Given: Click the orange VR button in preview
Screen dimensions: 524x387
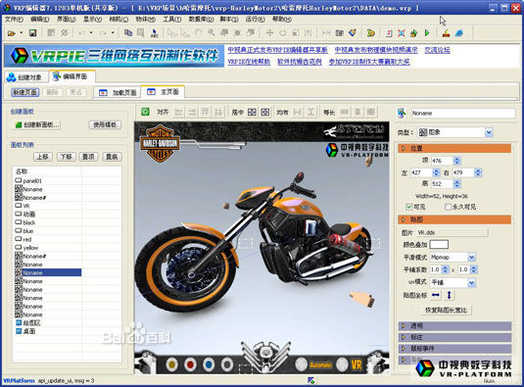Looking at the screenshot, I should click(x=357, y=364).
